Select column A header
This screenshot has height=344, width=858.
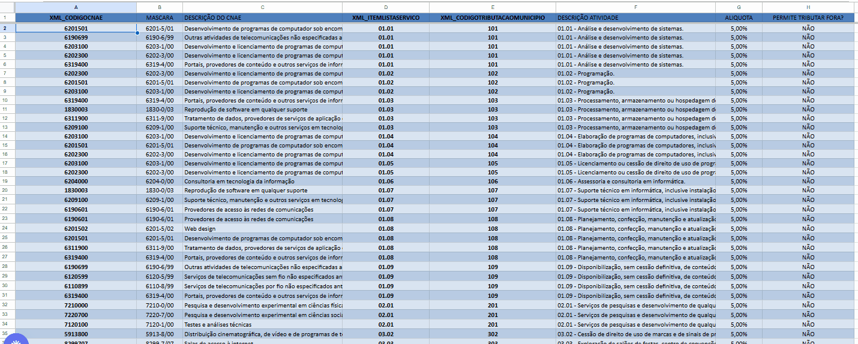click(x=76, y=7)
